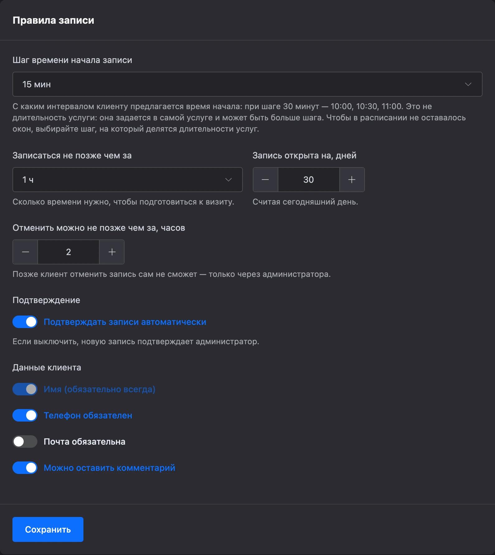The width and height of the screenshot is (495, 555).
Task: Increase the booking open days value
Action: (x=352, y=180)
